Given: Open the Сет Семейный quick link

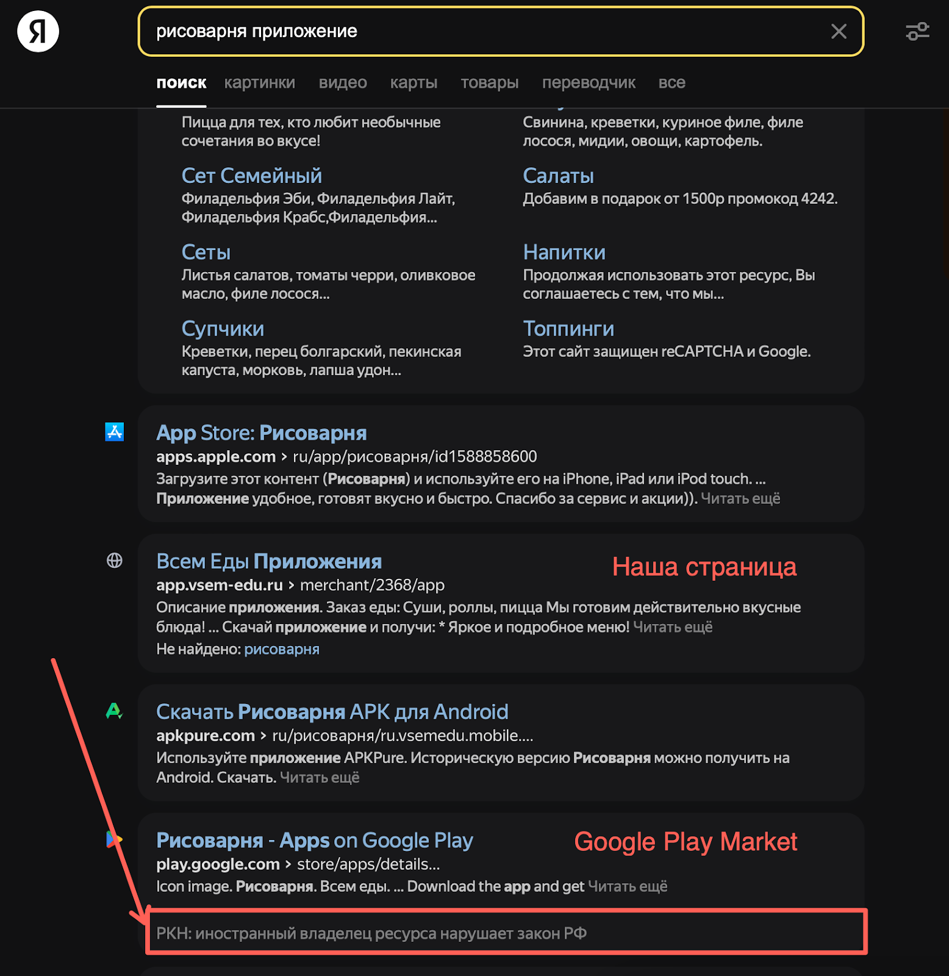Looking at the screenshot, I should pyautogui.click(x=251, y=176).
